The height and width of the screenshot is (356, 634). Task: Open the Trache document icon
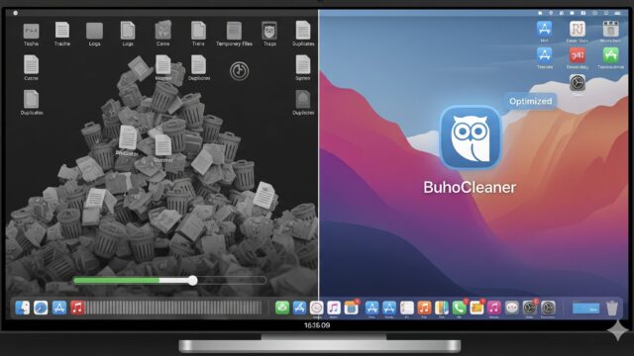coord(61,34)
